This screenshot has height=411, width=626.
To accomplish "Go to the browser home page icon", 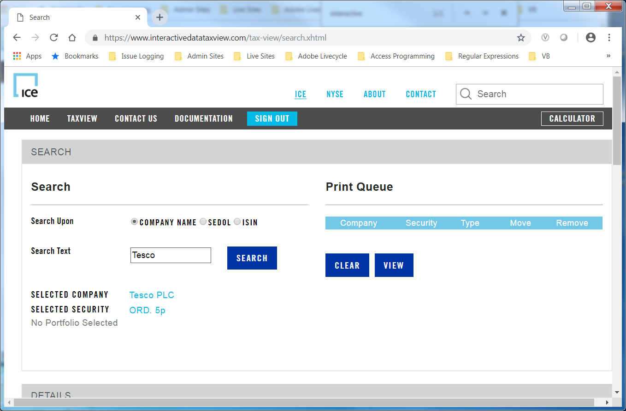I will [x=72, y=38].
